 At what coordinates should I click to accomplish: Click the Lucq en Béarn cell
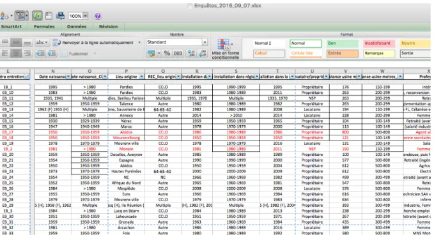[126, 211]
